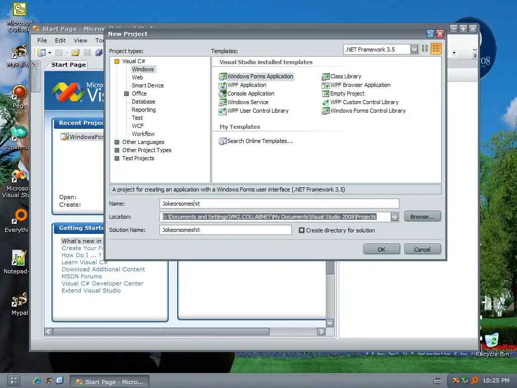517x388 pixels.
Task: Open Microsoft Outlook desktop shortcut
Action: pyautogui.click(x=19, y=17)
